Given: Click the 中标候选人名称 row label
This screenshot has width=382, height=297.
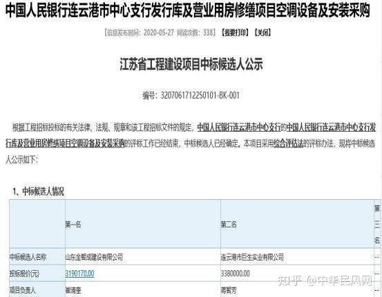Looking at the screenshot, I should (x=28, y=257).
